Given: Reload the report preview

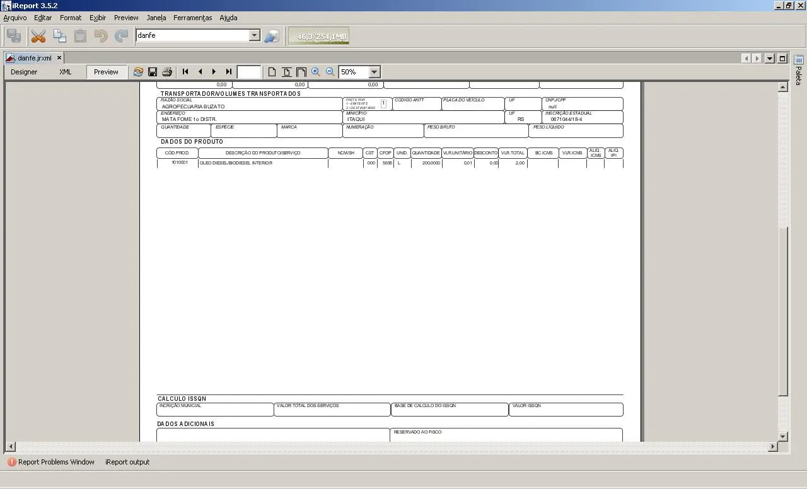Looking at the screenshot, I should pyautogui.click(x=138, y=72).
